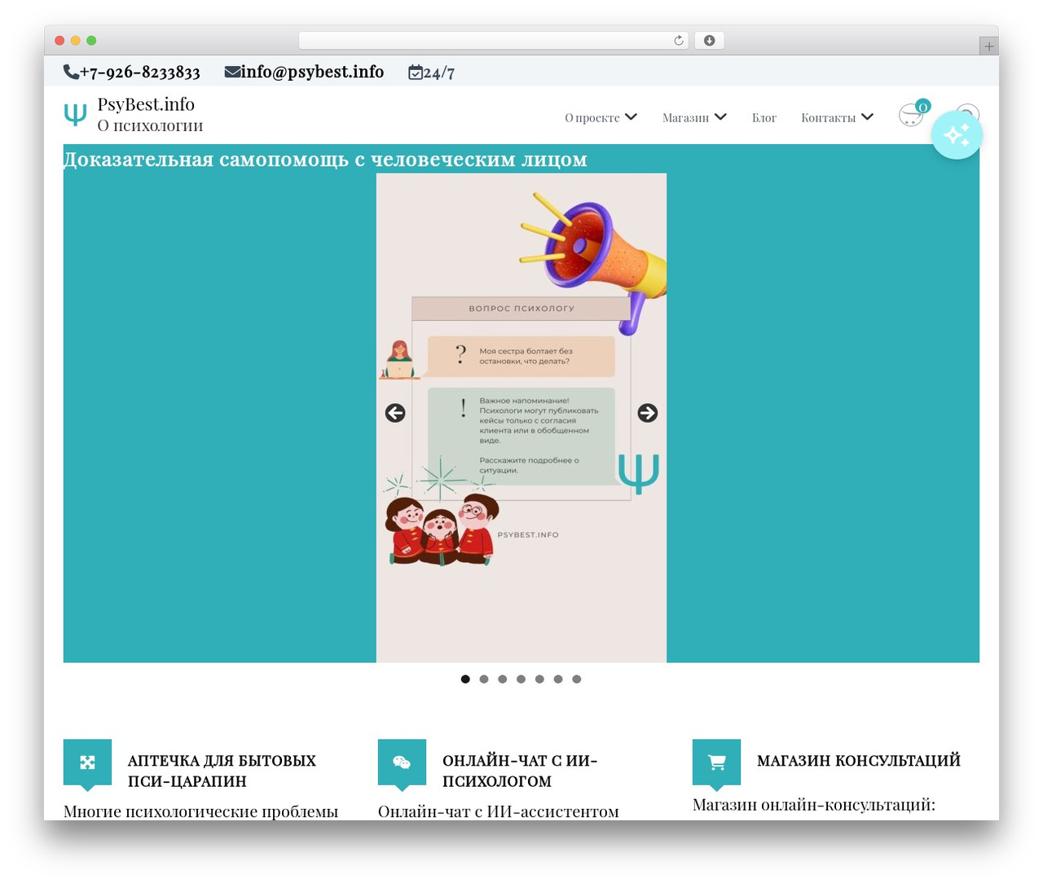This screenshot has width=1043, height=883.
Task: Expand the О проекте menu chevron
Action: 632,117
